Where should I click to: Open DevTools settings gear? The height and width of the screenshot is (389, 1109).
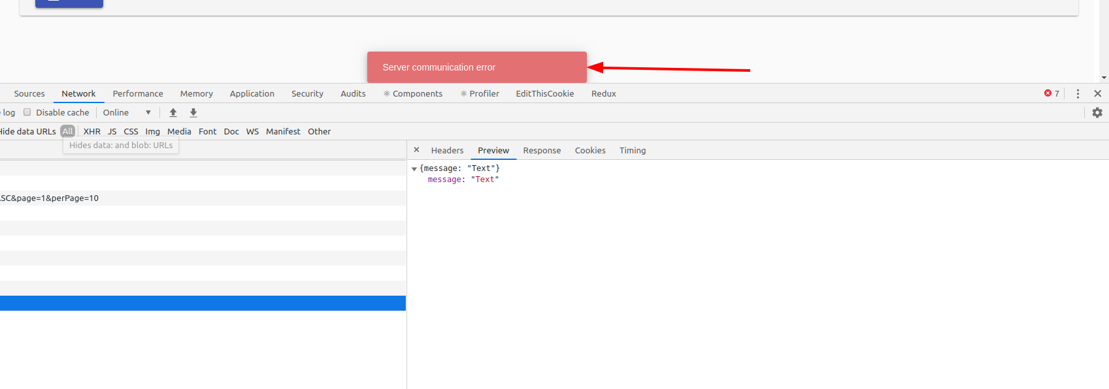click(x=1097, y=112)
